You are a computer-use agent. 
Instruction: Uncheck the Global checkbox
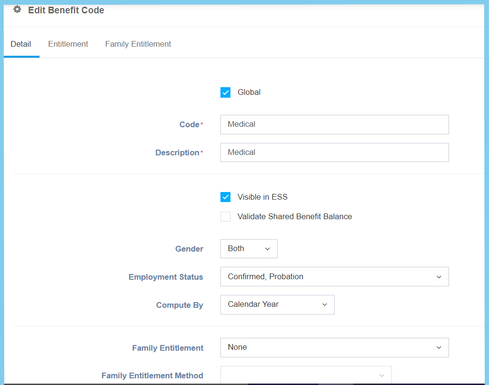[226, 92]
